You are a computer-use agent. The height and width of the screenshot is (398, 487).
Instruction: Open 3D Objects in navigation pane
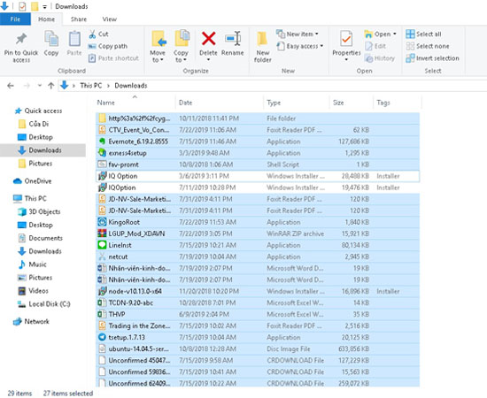point(39,211)
